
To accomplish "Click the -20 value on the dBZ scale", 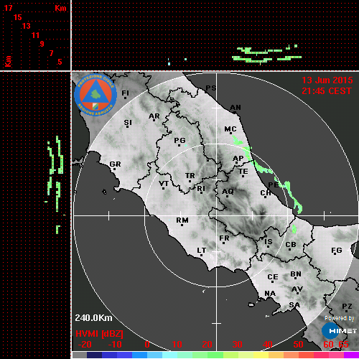I will pos(85,345).
